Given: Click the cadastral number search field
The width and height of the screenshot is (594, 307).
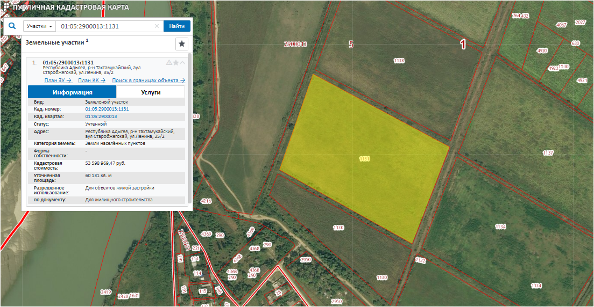Looking at the screenshot, I should tap(105, 26).
